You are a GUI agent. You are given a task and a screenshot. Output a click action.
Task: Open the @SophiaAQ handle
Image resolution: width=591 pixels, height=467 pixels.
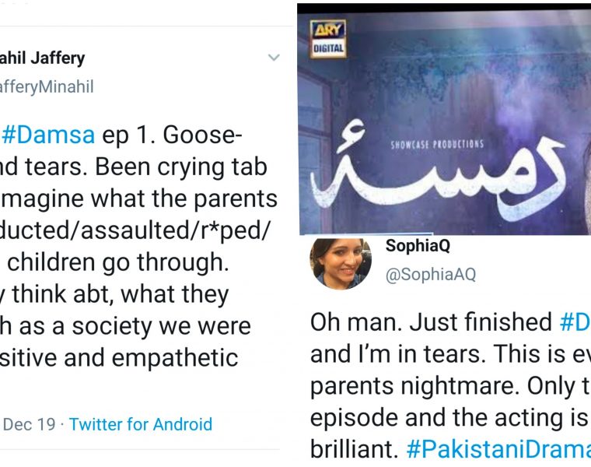pos(430,274)
